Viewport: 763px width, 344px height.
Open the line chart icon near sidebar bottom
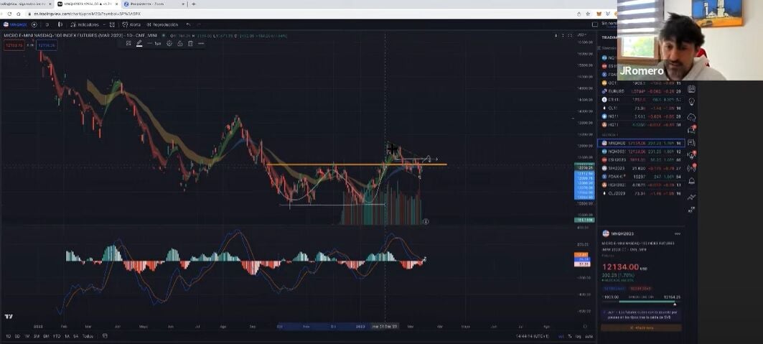tap(691, 197)
